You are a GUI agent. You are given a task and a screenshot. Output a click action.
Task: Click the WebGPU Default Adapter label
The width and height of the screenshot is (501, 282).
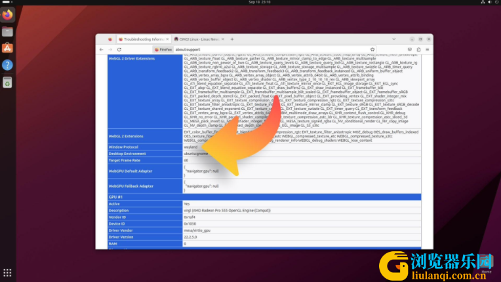pos(130,171)
